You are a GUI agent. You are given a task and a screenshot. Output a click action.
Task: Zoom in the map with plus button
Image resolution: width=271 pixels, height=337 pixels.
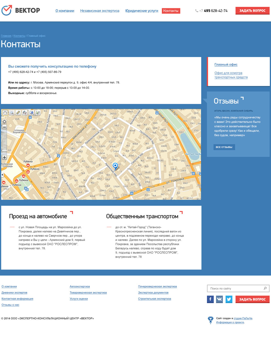(x=4, y=157)
